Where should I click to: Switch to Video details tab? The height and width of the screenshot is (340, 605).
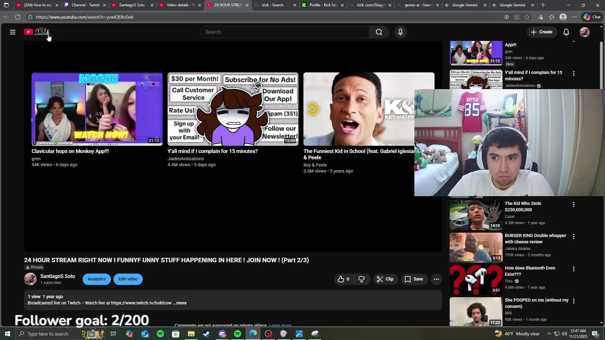(x=180, y=5)
